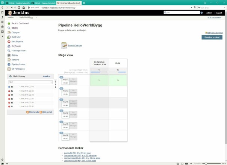Click Full Stage View magnifier icon
The width and height of the screenshot is (227, 165).
tap(9, 51)
